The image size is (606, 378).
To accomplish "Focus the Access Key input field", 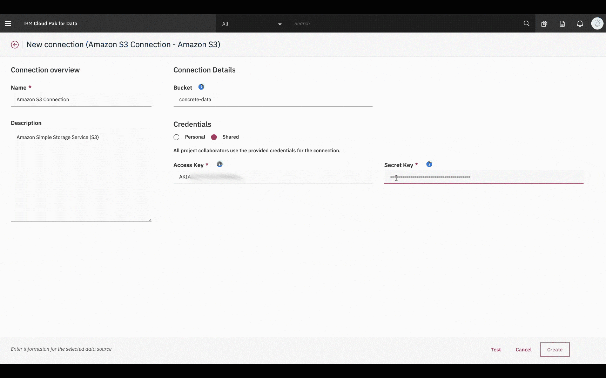I will tap(273, 177).
